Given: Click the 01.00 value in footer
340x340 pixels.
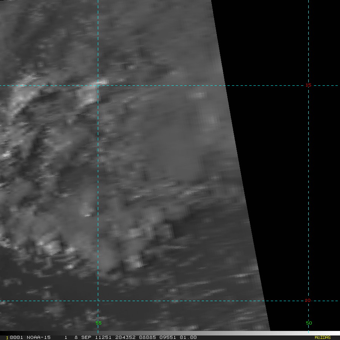Looking at the screenshot, I should (189, 337).
